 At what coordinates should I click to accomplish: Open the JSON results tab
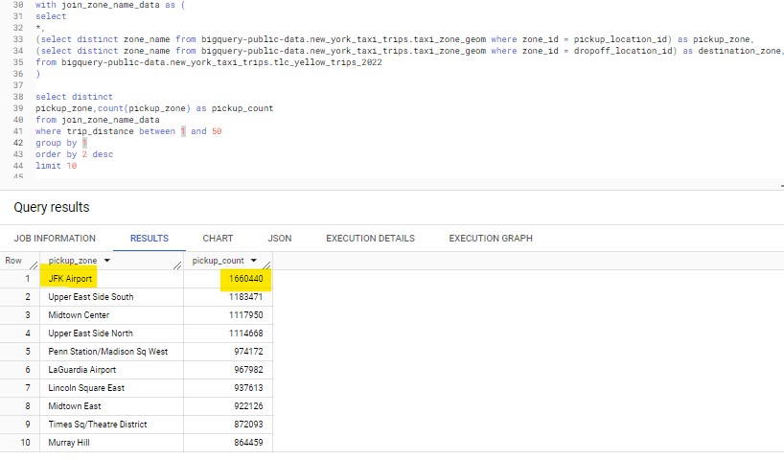pos(279,238)
